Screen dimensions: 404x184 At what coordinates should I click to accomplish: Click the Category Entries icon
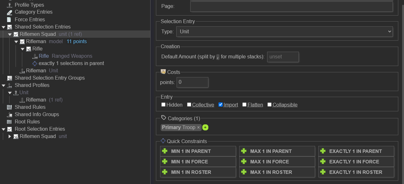tap(10, 12)
